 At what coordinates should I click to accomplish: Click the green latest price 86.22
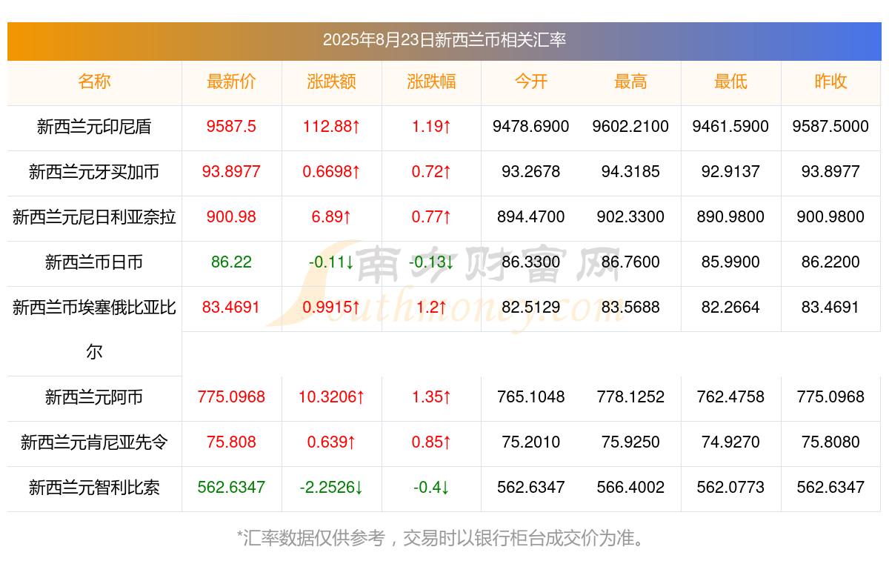click(x=231, y=262)
